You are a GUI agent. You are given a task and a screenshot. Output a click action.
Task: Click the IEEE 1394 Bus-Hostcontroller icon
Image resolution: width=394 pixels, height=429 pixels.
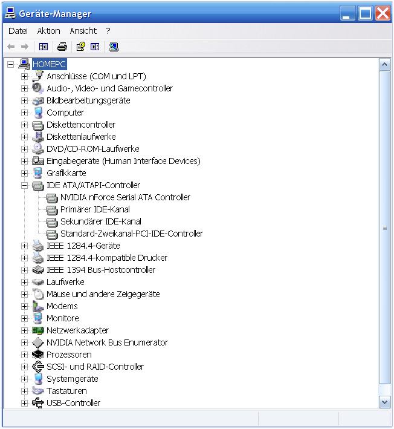click(x=37, y=270)
